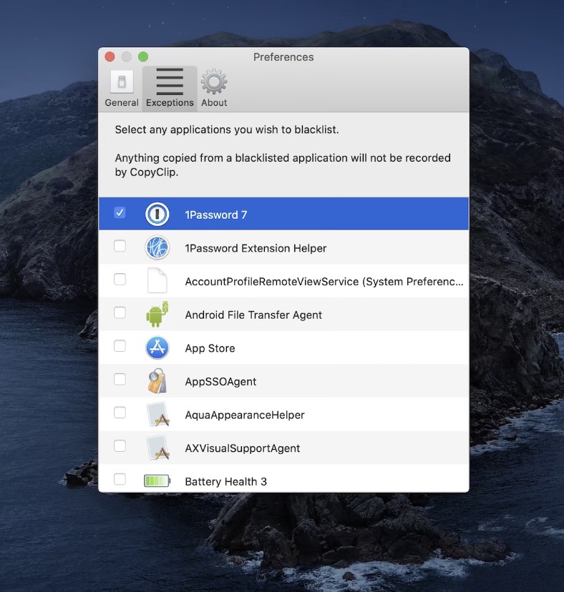This screenshot has height=592, width=564.
Task: Enable the App Store blacklist checkbox
Action: [120, 346]
